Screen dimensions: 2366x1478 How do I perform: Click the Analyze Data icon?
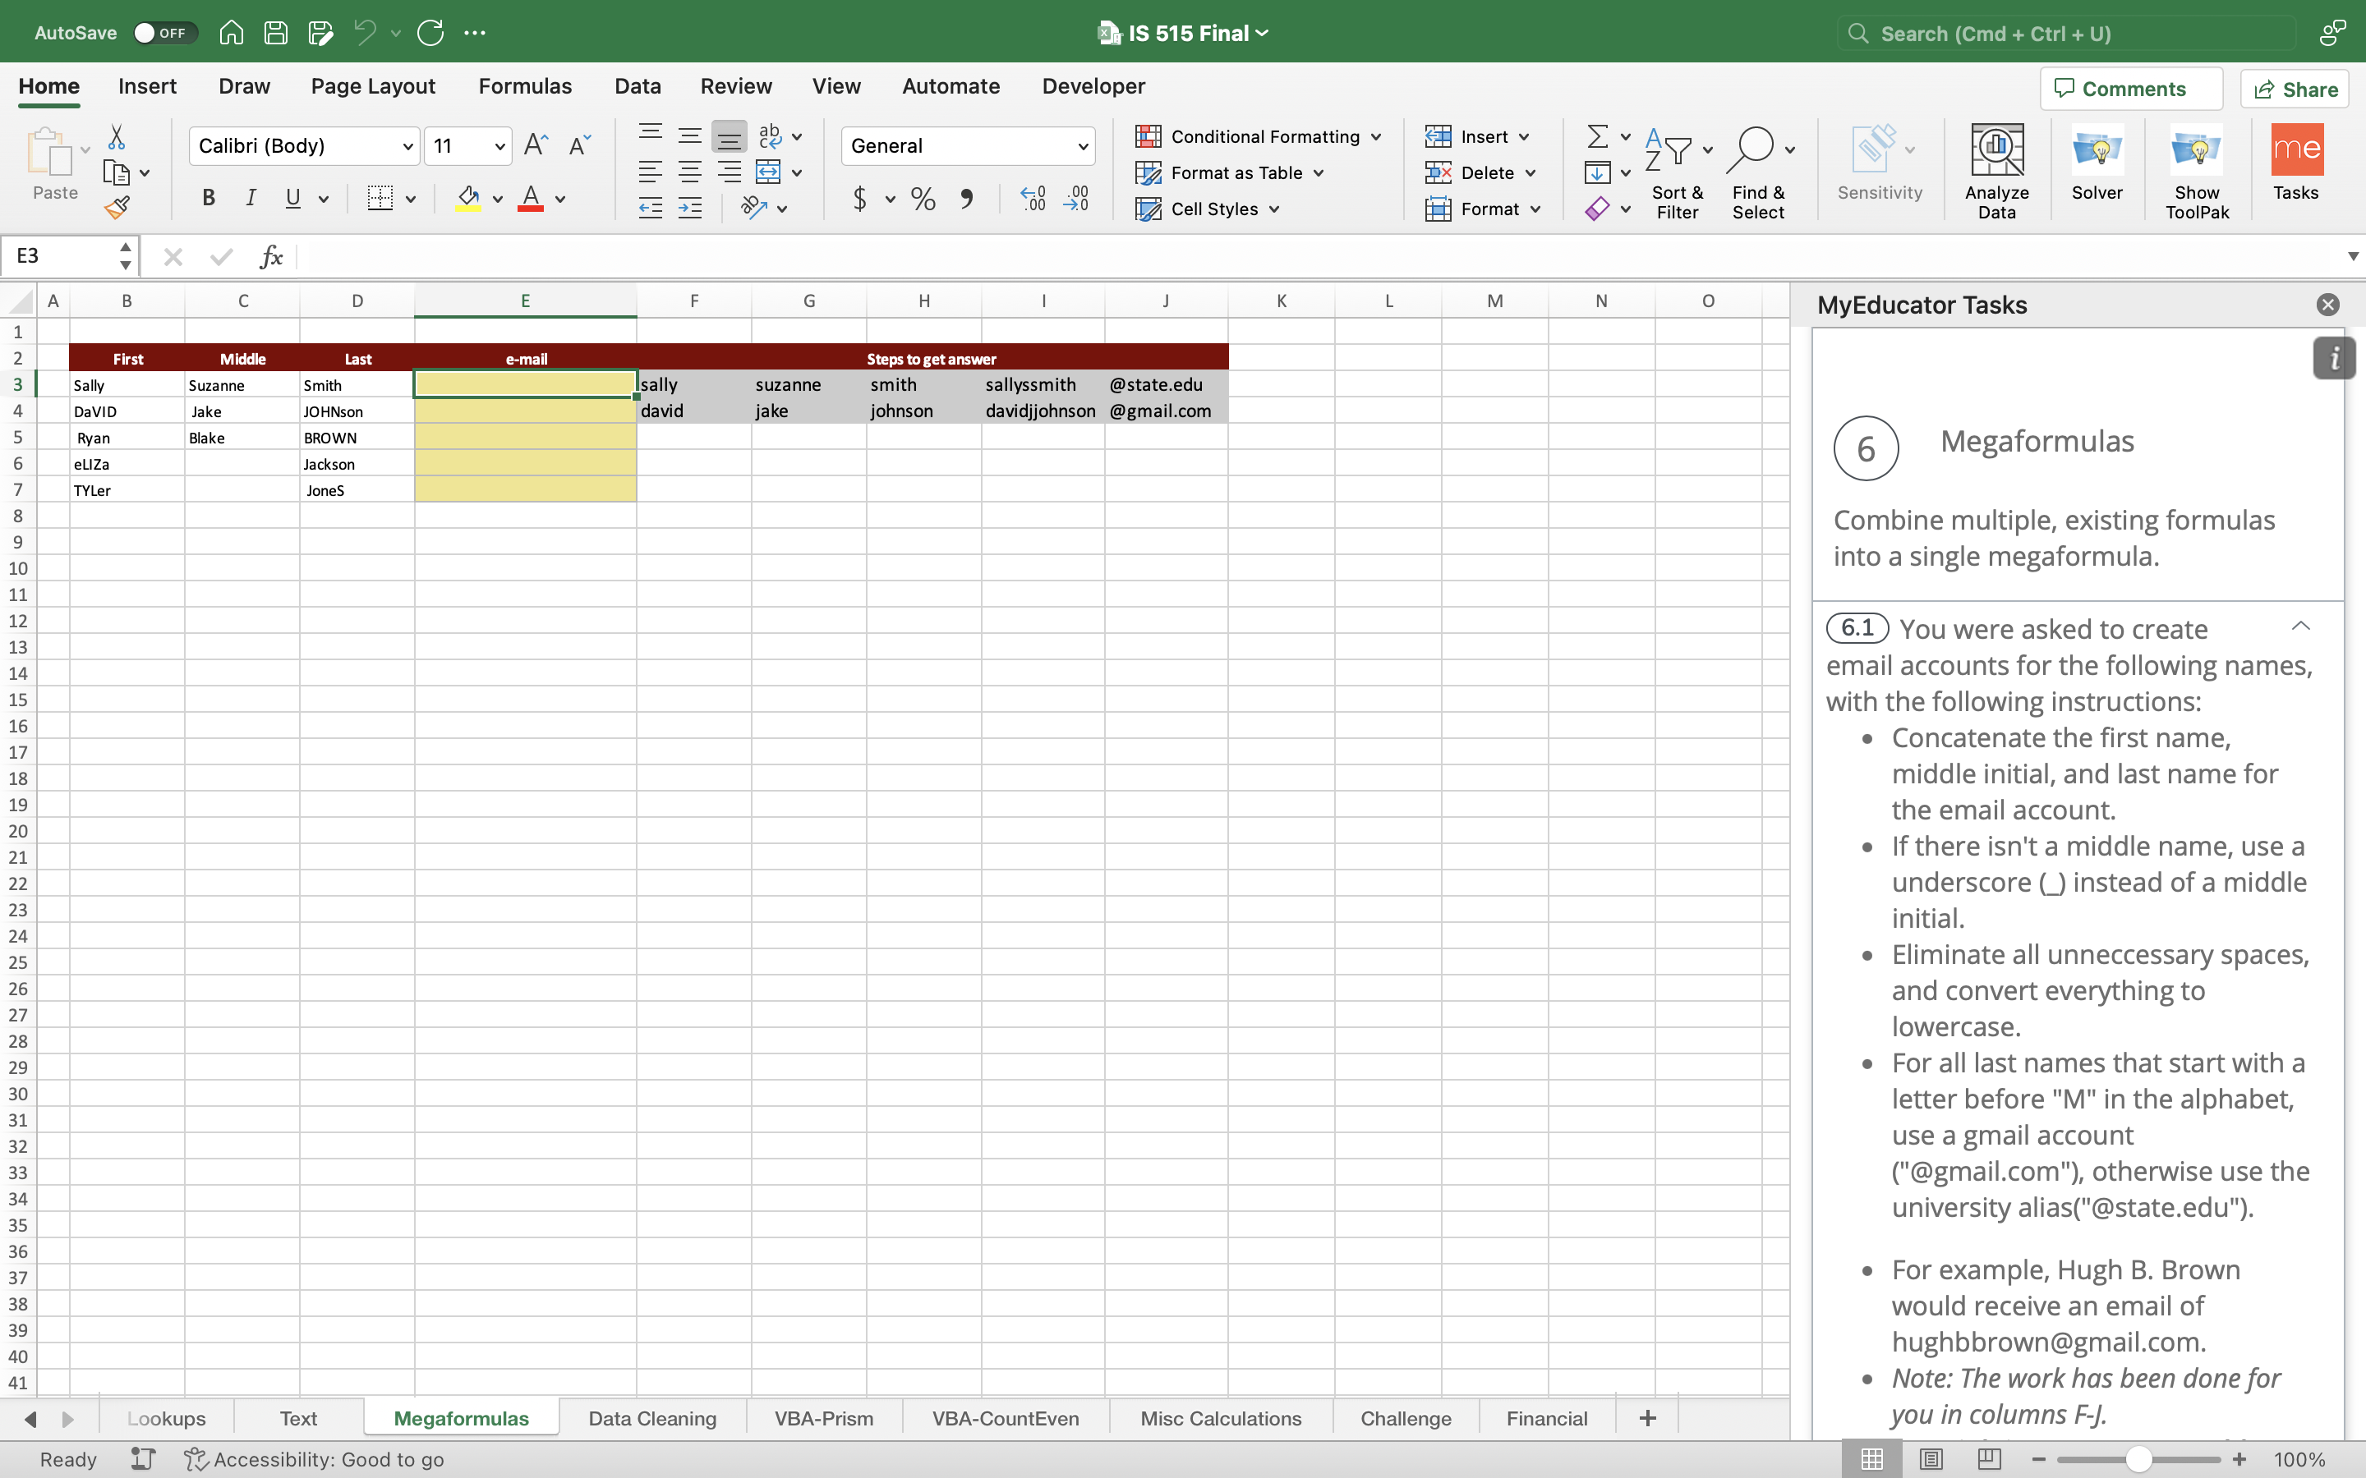(1996, 163)
